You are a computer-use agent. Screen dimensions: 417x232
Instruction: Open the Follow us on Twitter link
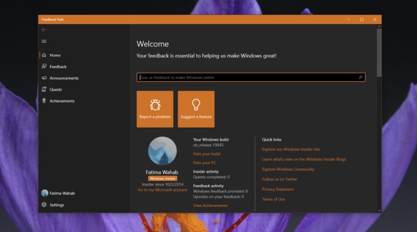(280, 179)
